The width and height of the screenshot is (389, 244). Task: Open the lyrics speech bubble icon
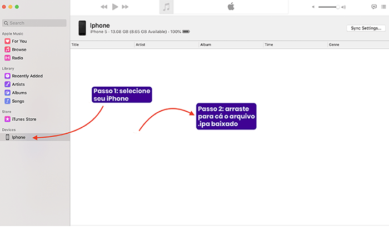tap(374, 7)
